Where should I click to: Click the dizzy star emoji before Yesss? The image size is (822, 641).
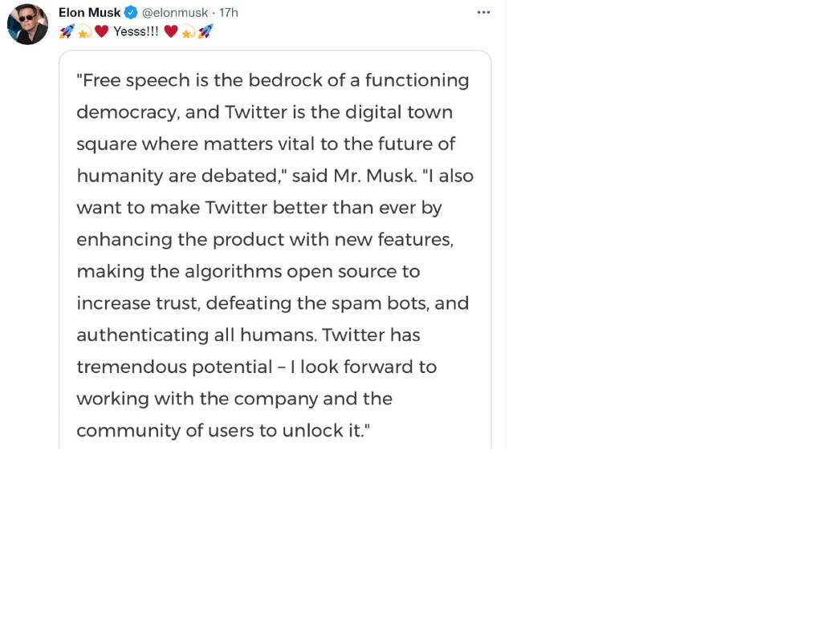click(x=84, y=31)
